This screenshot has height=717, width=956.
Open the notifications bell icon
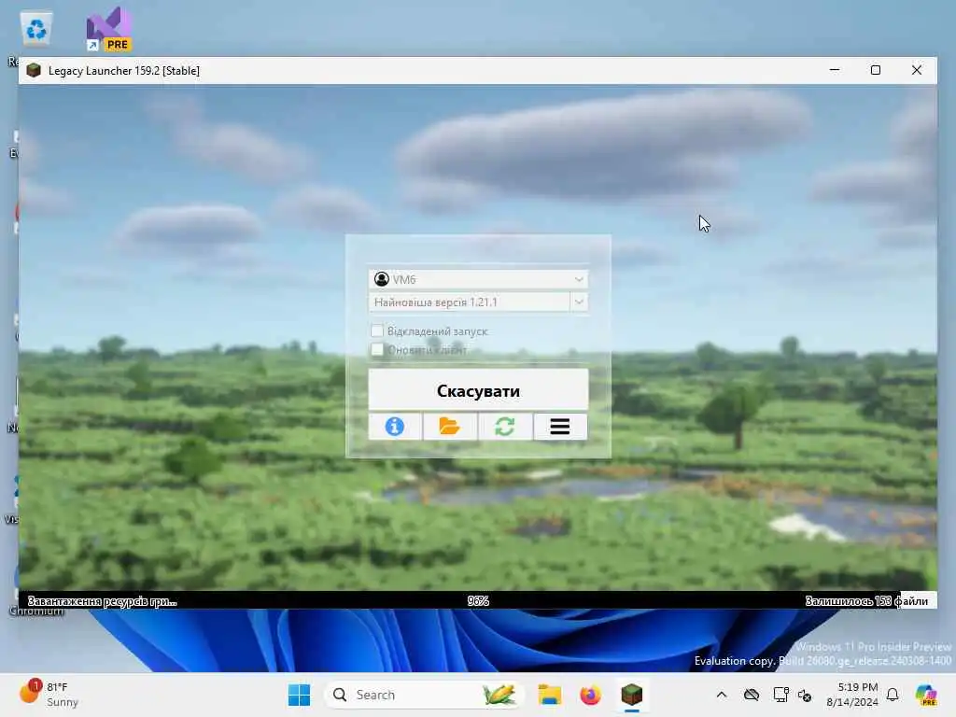[x=893, y=695]
